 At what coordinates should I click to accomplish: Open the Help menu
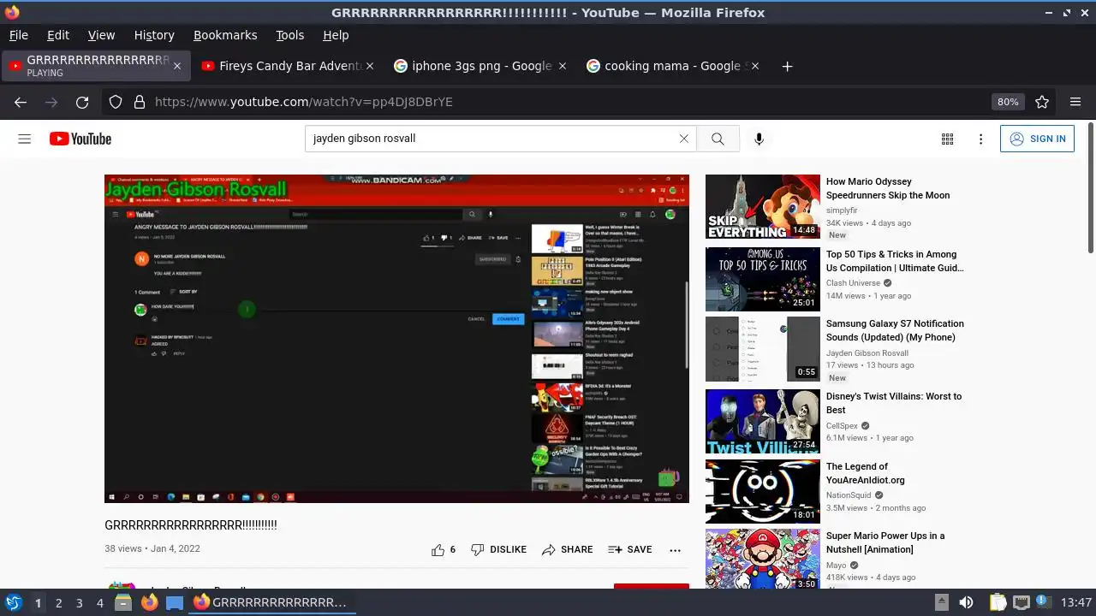(336, 35)
